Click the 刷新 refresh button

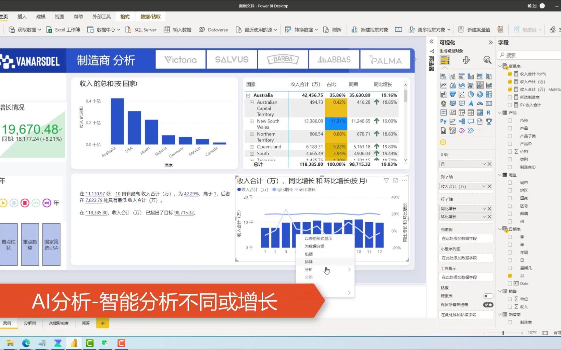tap(332, 30)
